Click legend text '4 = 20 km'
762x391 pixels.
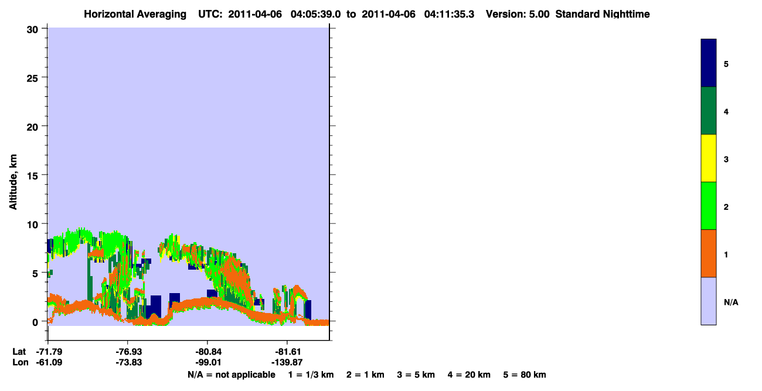coord(470,375)
